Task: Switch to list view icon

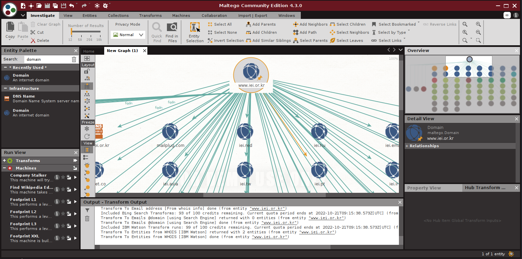Action: (86, 157)
